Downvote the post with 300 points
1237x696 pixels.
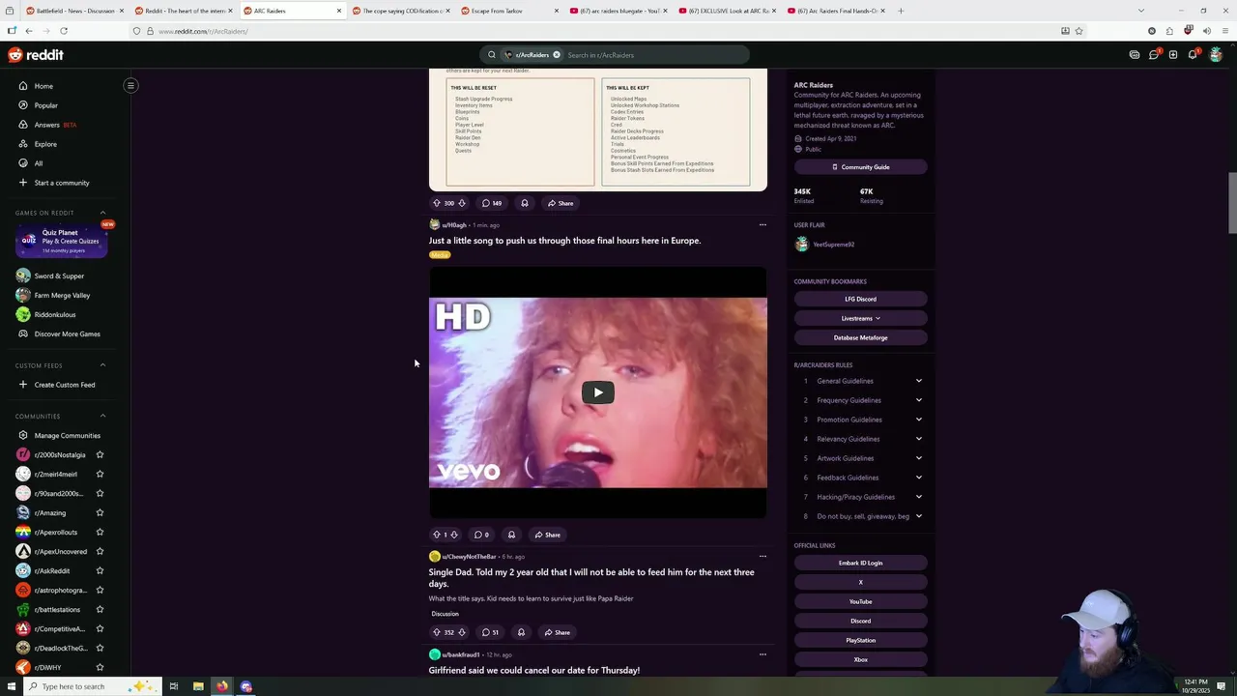click(462, 203)
